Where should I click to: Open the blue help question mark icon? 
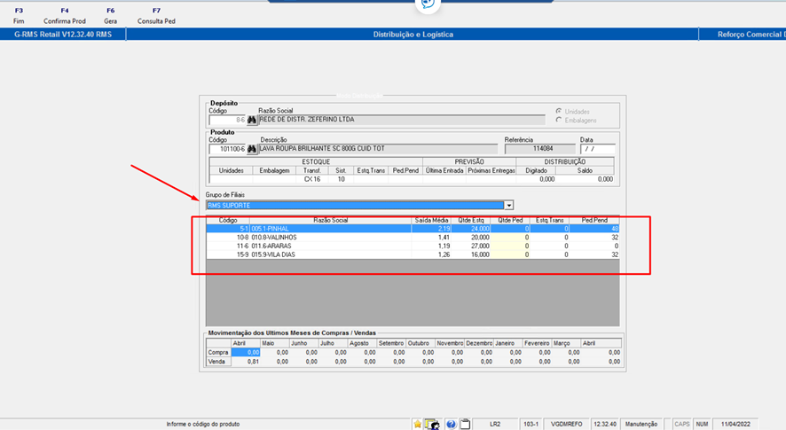pos(451,424)
